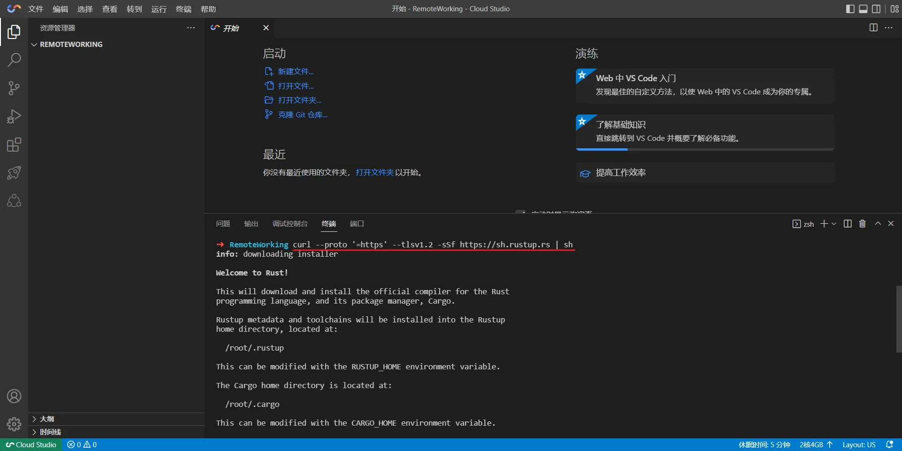Viewport: 902px width, 451px height.
Task: Open the terminal profile dropdown arrow
Action: click(833, 224)
